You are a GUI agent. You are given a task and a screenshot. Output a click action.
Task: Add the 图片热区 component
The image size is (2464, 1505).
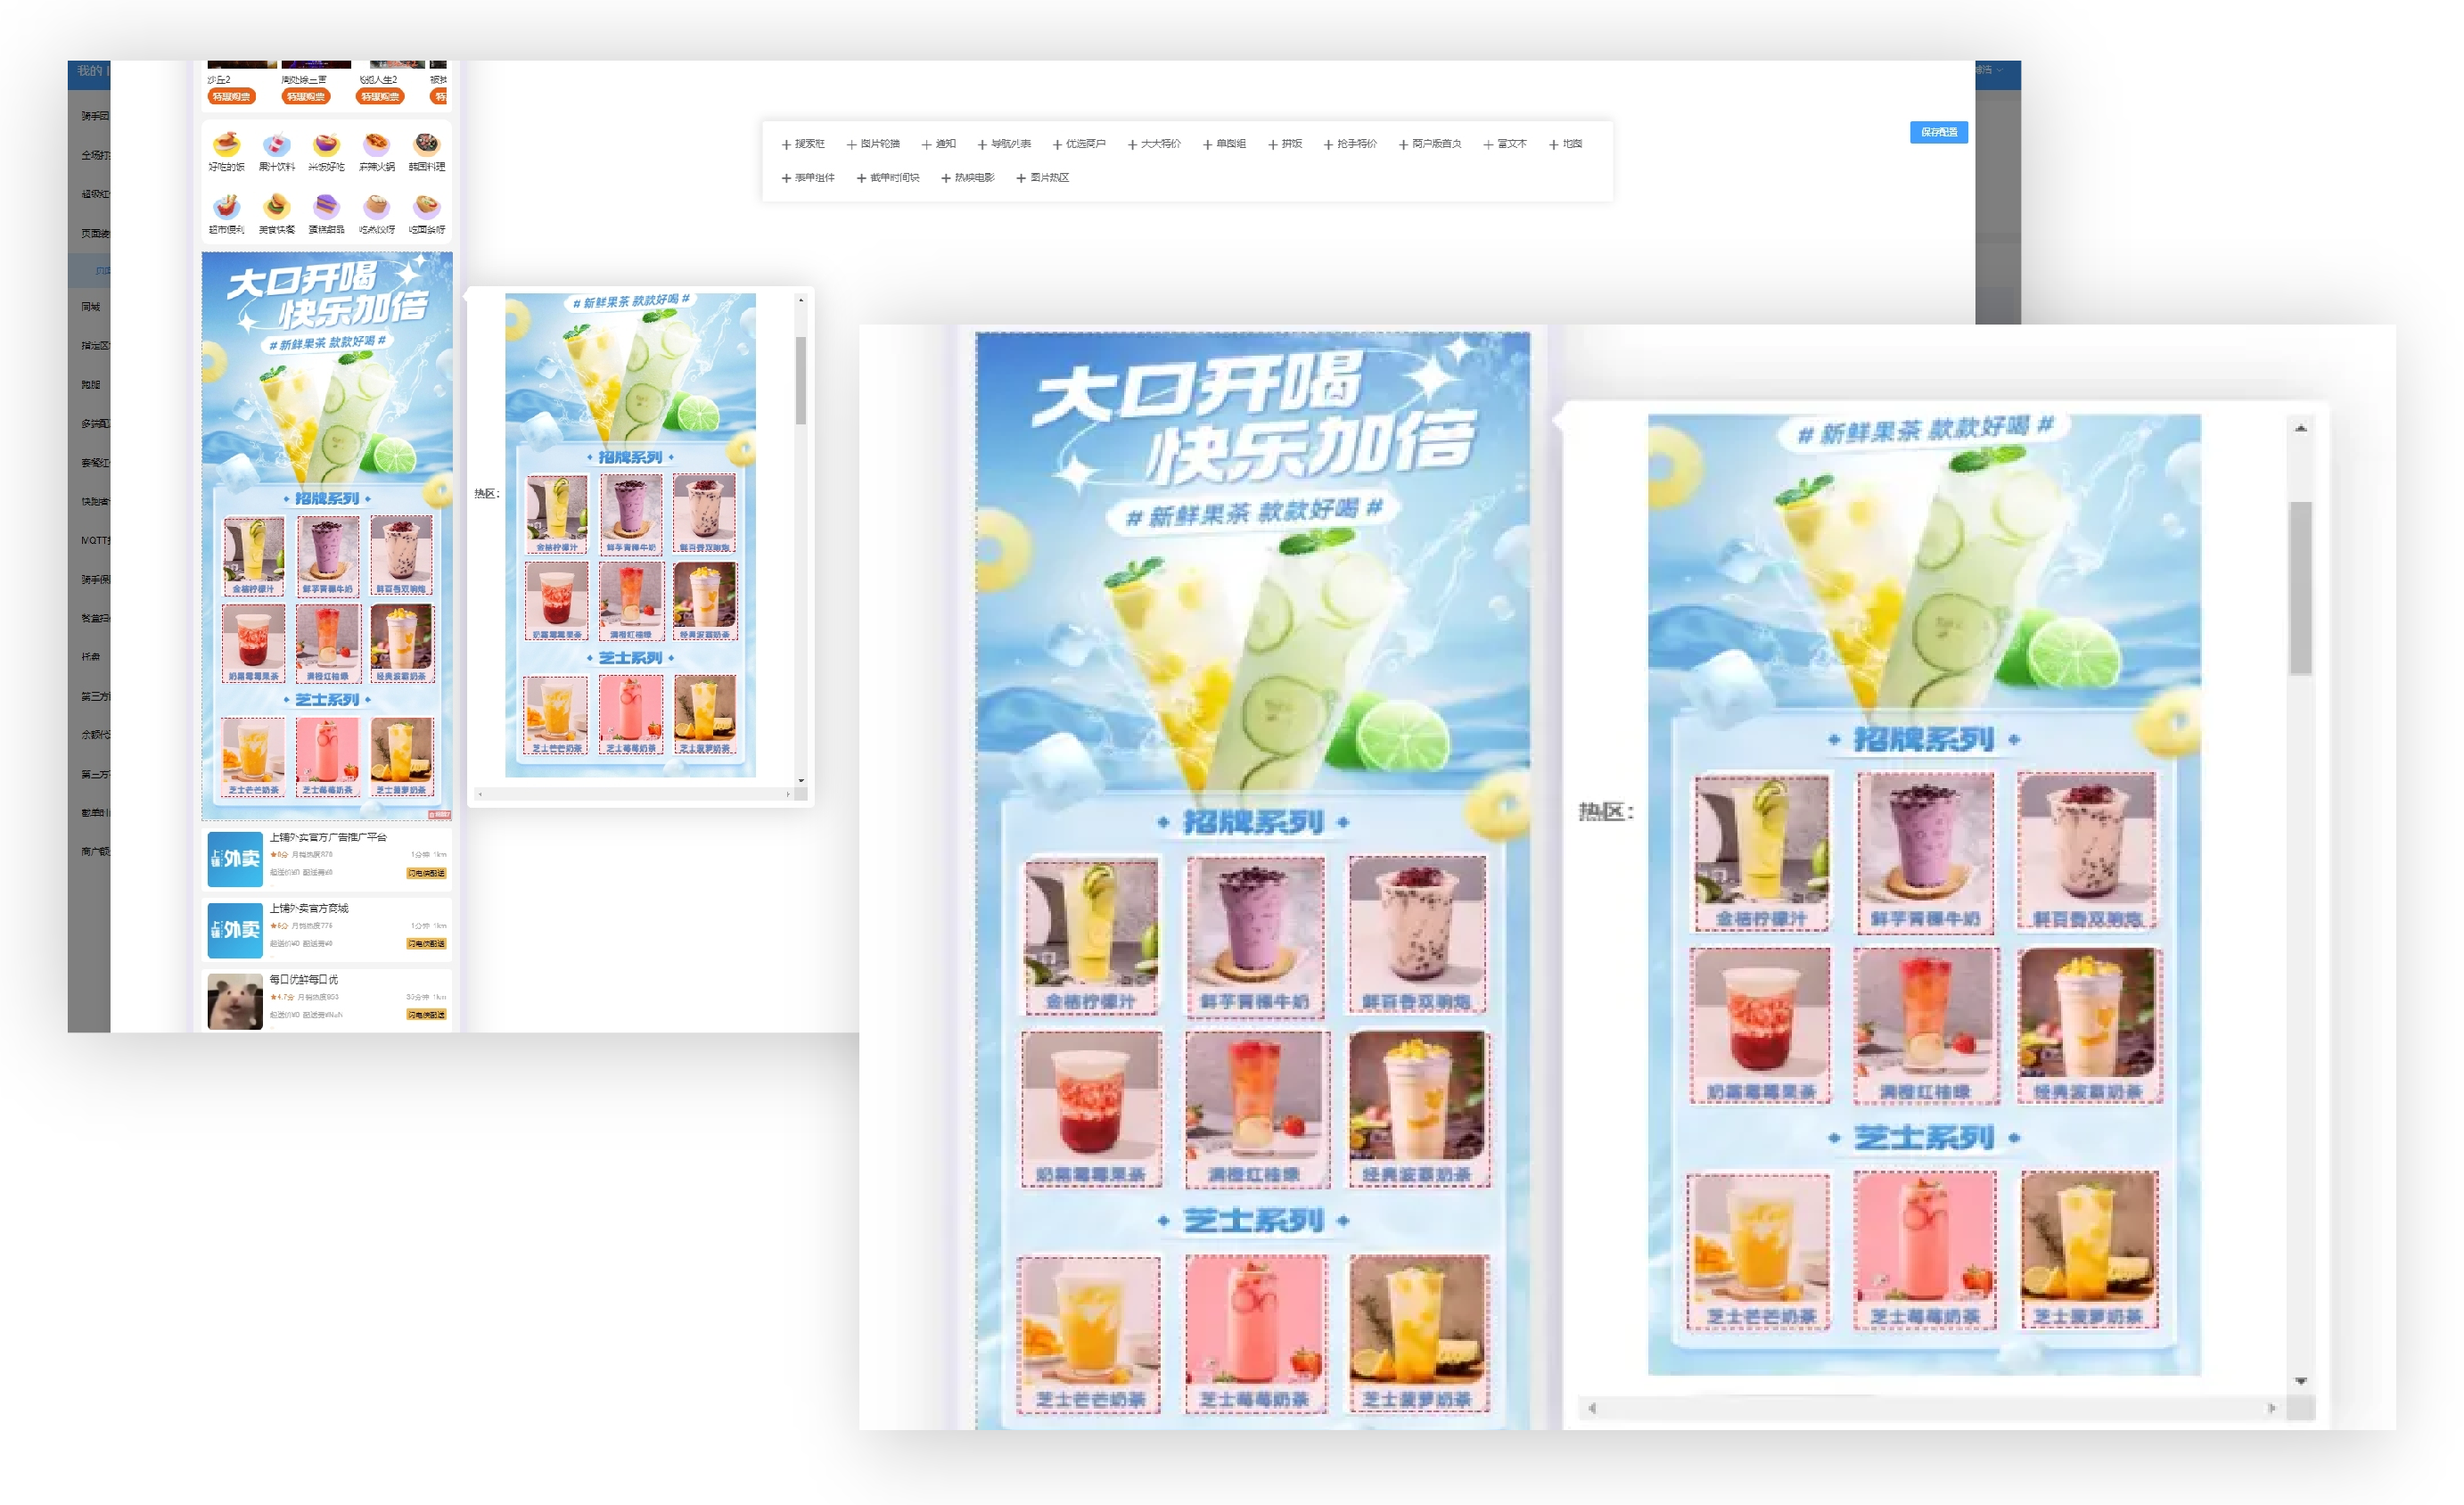(x=1043, y=178)
